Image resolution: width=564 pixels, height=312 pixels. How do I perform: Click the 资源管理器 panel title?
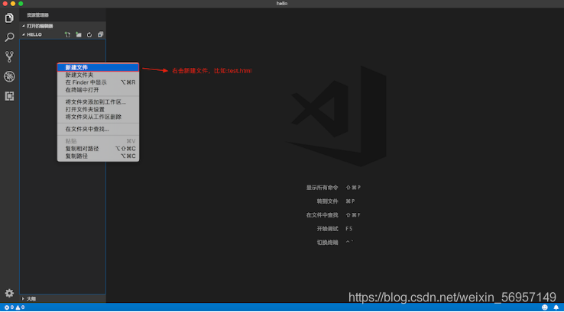(x=37, y=15)
